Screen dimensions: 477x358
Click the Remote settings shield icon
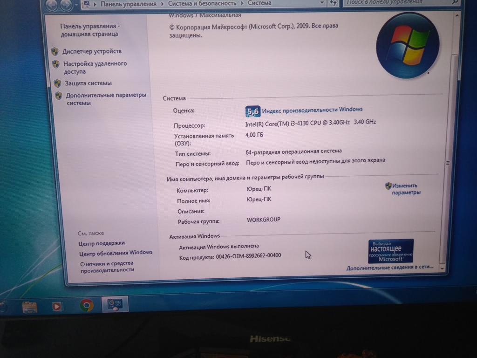click(56, 64)
